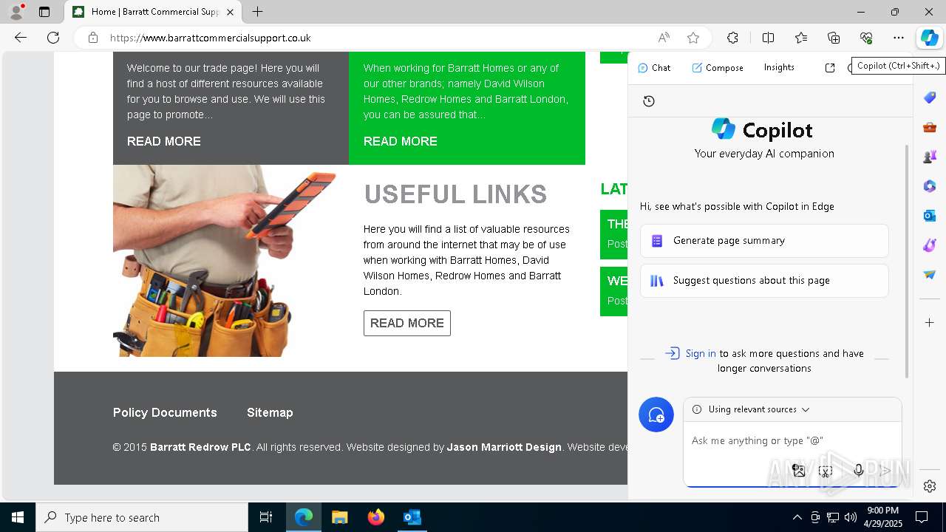
Task: Select Generate page summary suggestion
Action: [x=764, y=241]
